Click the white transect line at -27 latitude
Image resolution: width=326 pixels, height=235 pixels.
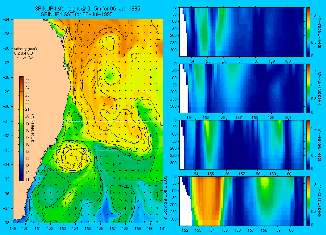tap(116, 63)
